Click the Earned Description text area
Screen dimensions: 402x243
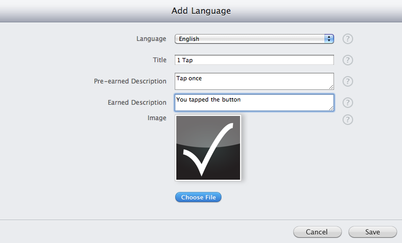click(254, 103)
